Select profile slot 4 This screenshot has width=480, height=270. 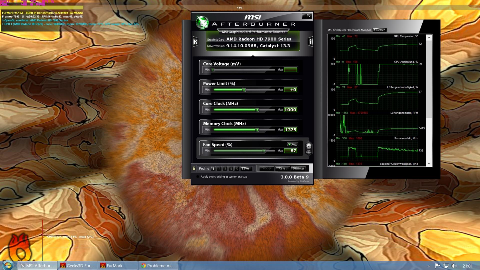point(231,169)
